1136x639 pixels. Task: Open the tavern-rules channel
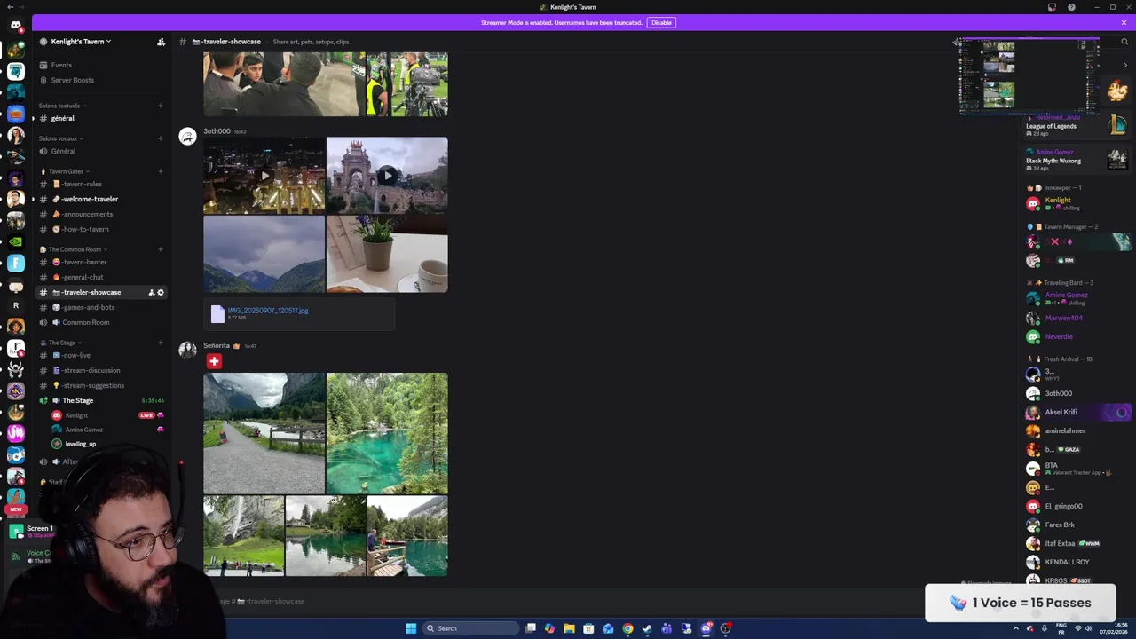pos(82,184)
